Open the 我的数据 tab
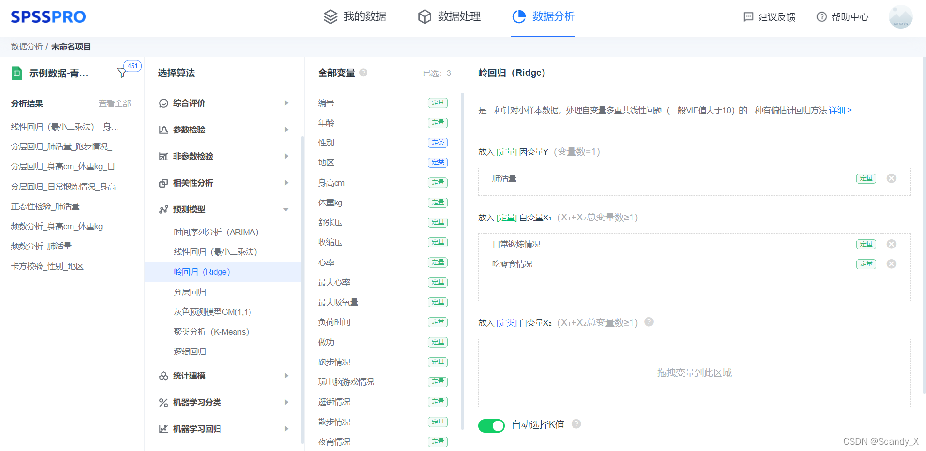The width and height of the screenshot is (926, 451). [x=355, y=17]
